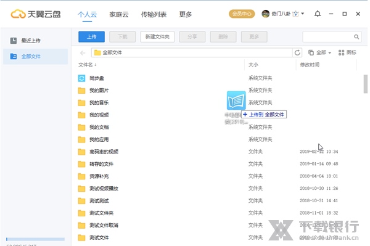Go back with the left arrow
This screenshot has width=370, height=246.
pyautogui.click(x=83, y=53)
